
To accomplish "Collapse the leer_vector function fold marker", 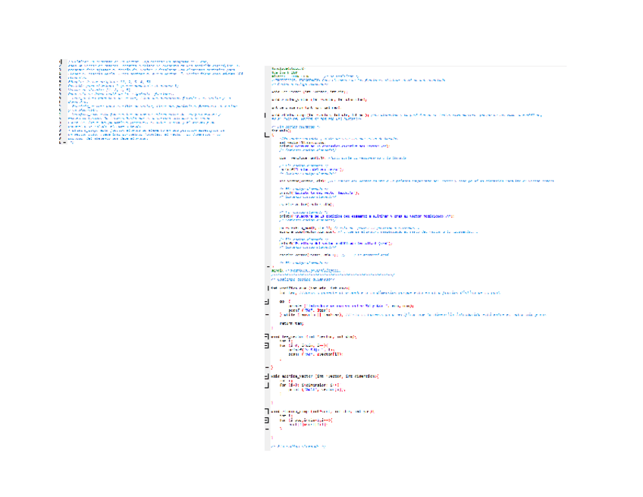I will 265,336.
